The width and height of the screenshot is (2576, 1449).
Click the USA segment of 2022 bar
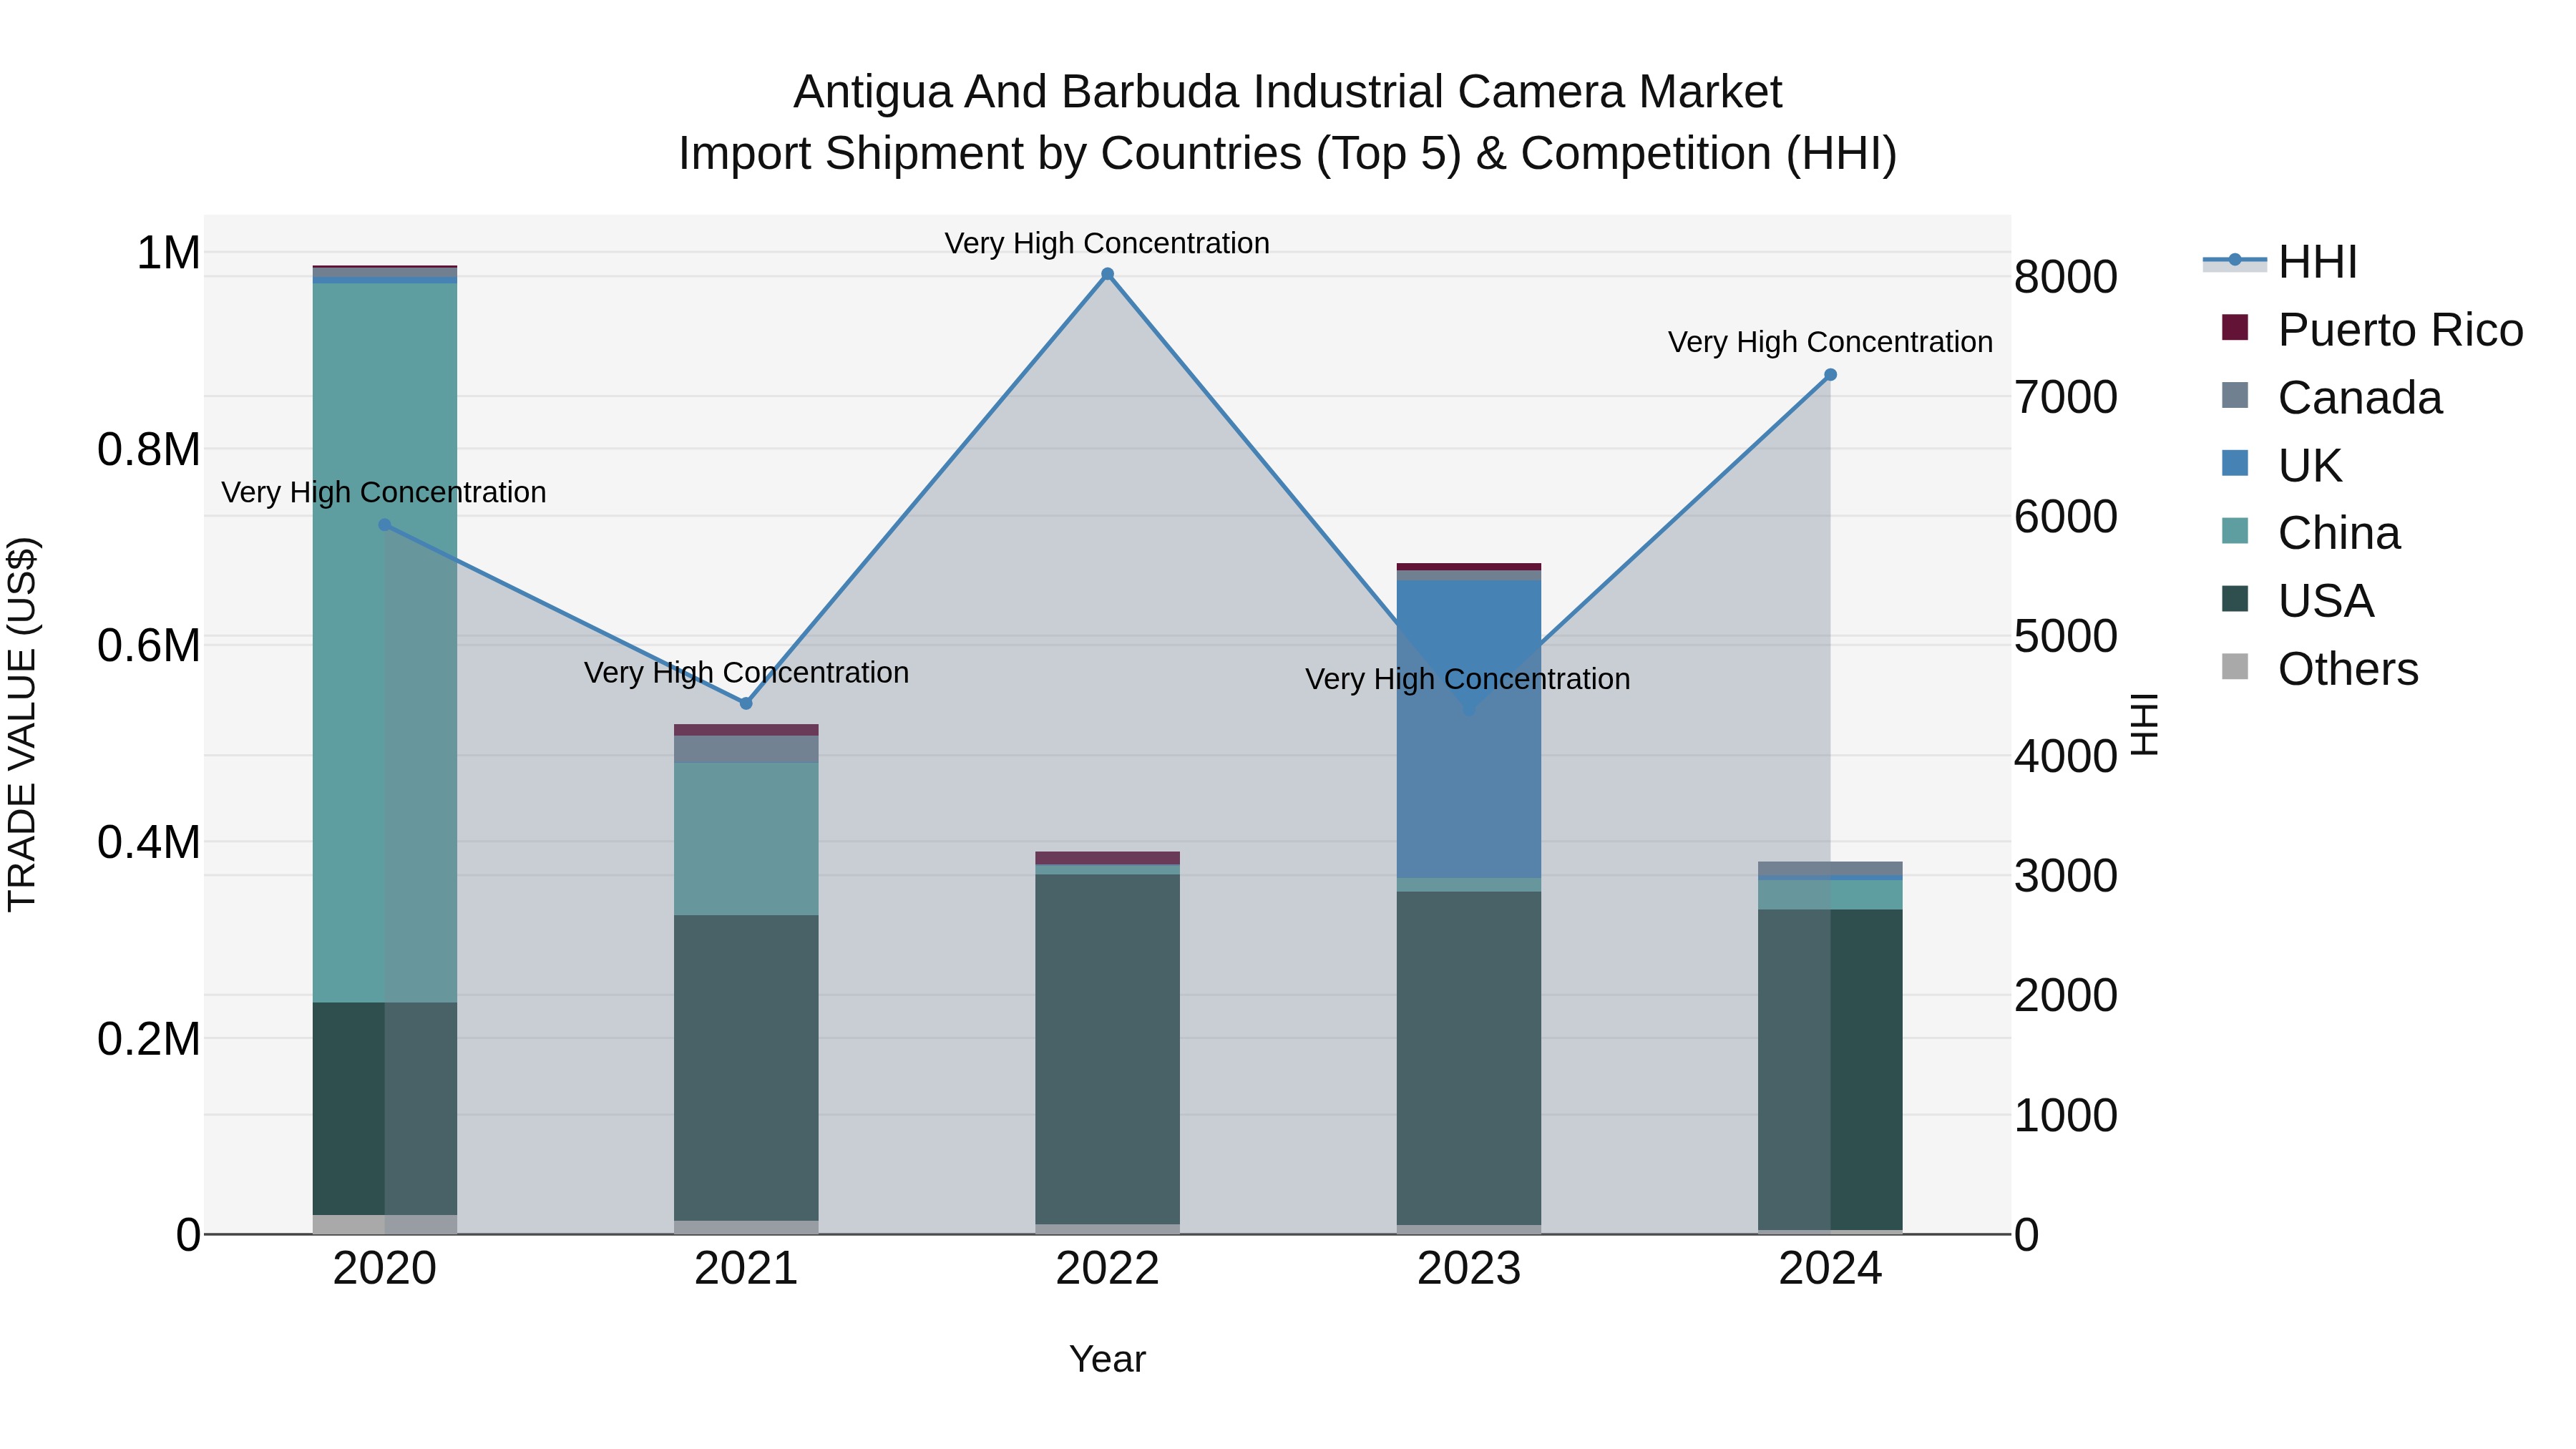[x=1107, y=1050]
